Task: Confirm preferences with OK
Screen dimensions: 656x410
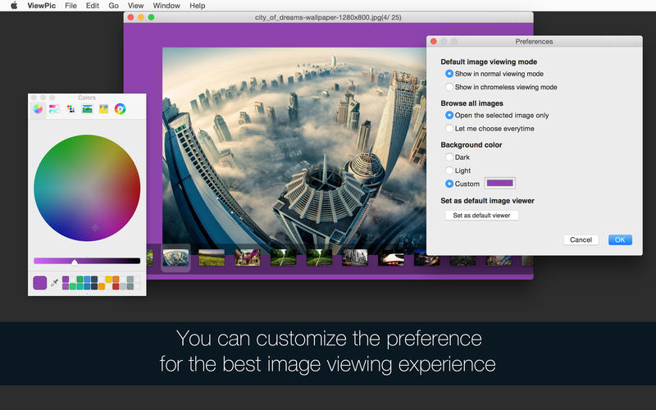Action: click(x=620, y=239)
